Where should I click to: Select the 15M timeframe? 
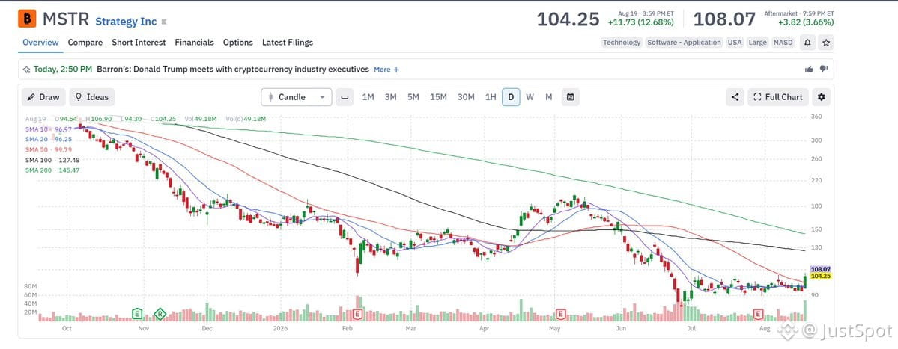438,97
